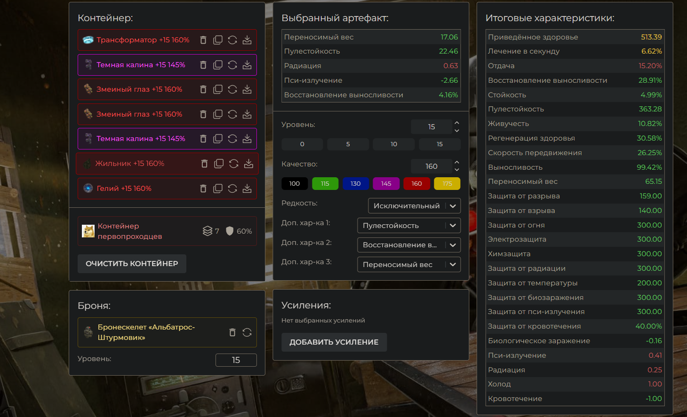Save the Гелий artifact with its download icon

247,189
